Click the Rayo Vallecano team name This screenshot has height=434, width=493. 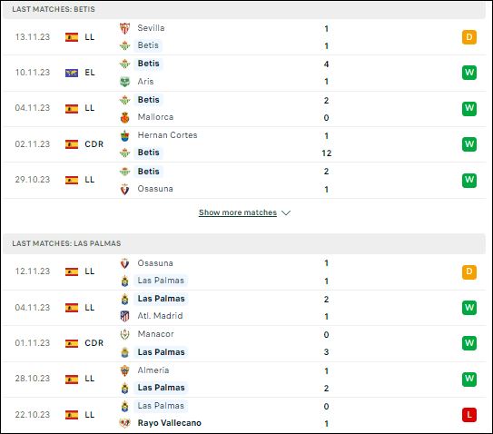point(170,423)
